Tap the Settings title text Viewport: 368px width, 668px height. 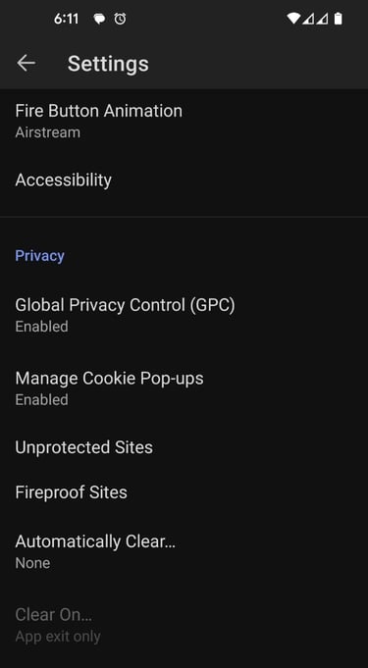coord(108,64)
